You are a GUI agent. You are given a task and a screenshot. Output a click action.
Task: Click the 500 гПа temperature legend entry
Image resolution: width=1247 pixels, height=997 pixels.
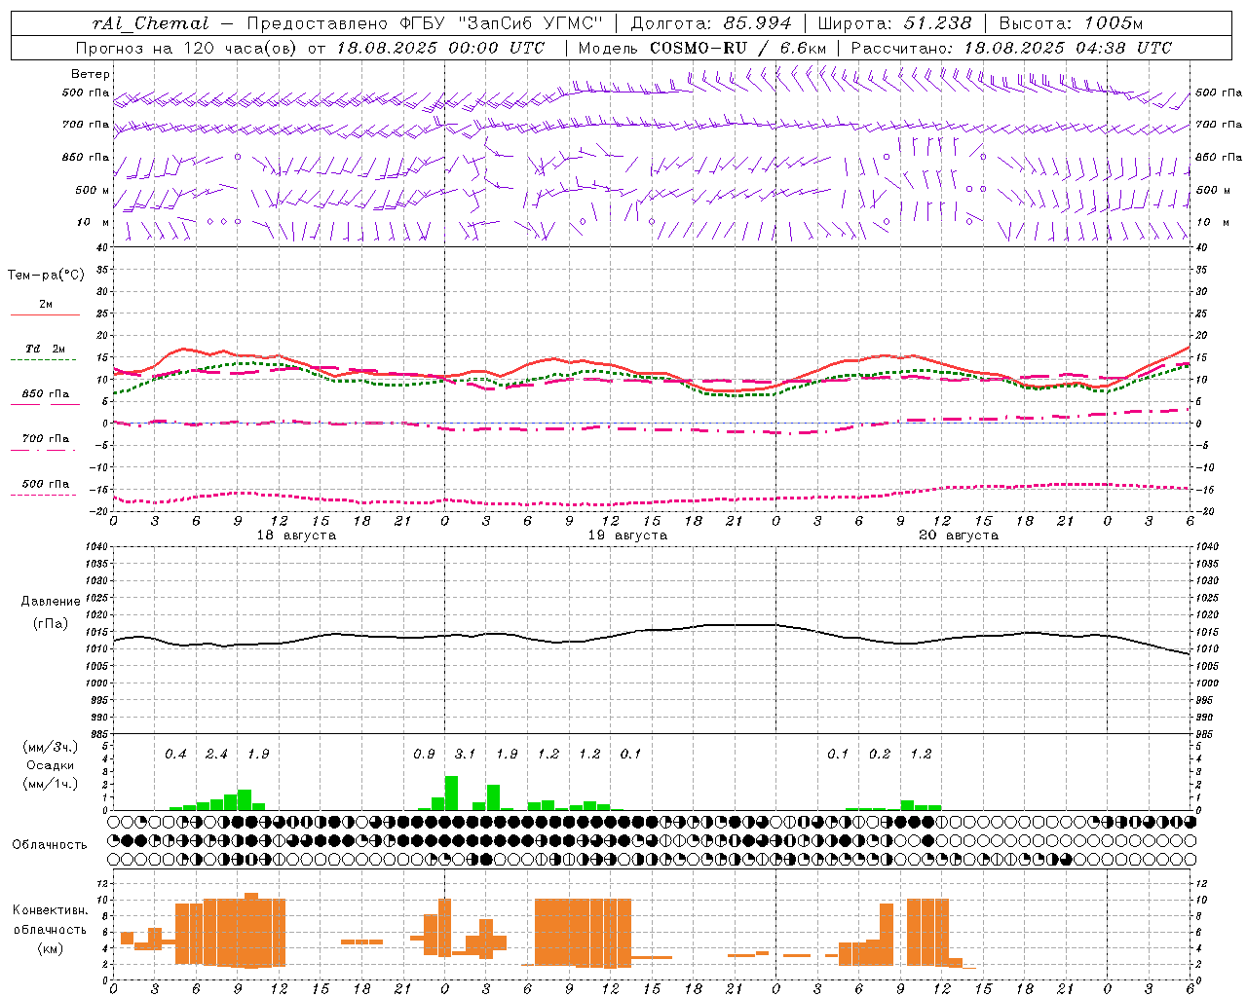[46, 484]
